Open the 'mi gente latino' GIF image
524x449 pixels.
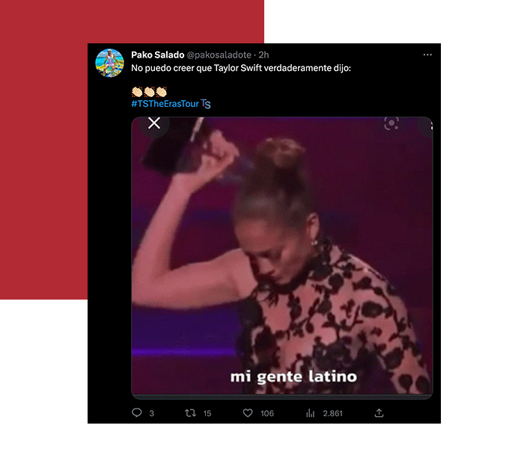[282, 256]
